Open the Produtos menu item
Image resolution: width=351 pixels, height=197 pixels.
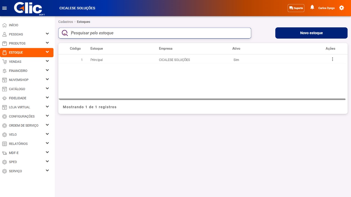click(x=17, y=44)
